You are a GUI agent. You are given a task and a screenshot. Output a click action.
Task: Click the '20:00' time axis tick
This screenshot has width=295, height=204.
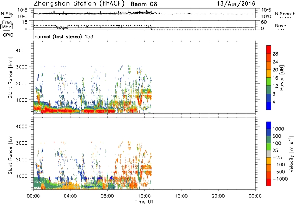pyautogui.click(x=218, y=196)
